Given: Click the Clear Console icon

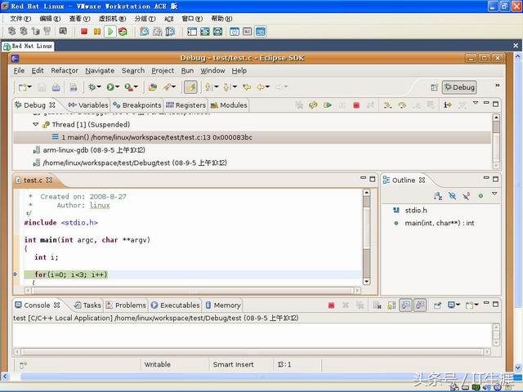Looking at the screenshot, I should pyautogui.click(x=378, y=305).
